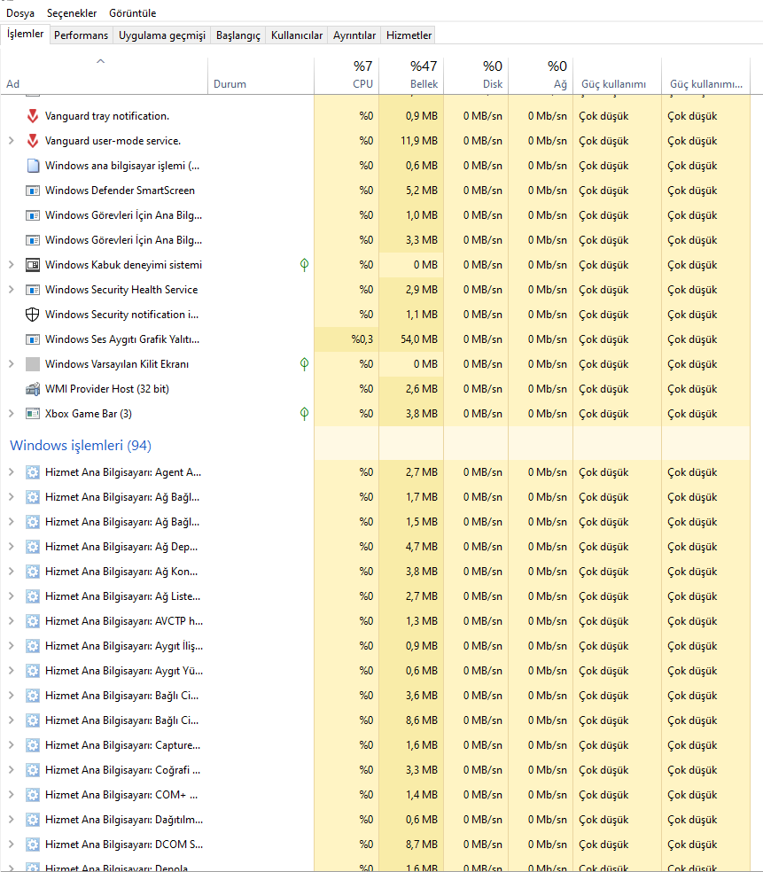
Task: Expand the Windows Varsayılan Kilit Ekranı row
Action: click(x=12, y=364)
